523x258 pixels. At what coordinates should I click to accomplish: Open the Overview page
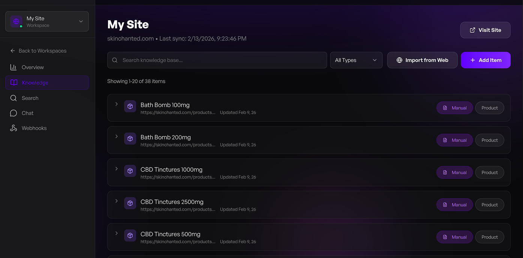click(33, 67)
